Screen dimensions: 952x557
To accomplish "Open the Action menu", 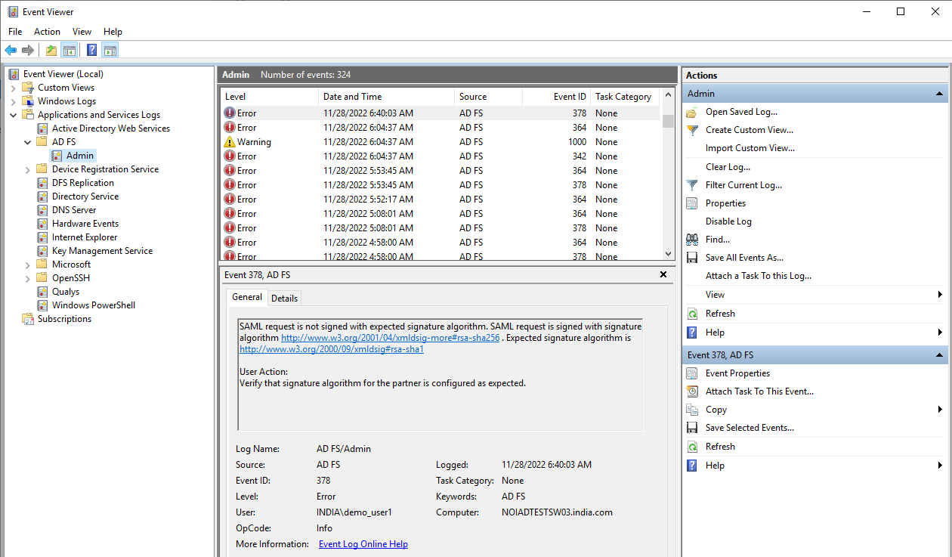I will point(47,32).
